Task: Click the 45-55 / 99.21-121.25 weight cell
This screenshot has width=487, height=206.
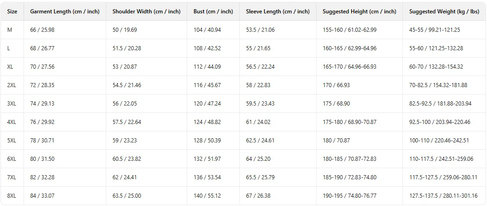Action: [x=434, y=30]
